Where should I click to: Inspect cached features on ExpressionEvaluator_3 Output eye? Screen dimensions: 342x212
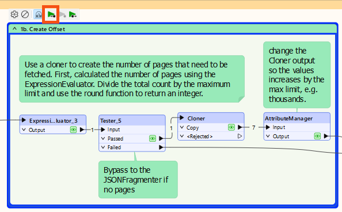click(x=73, y=130)
